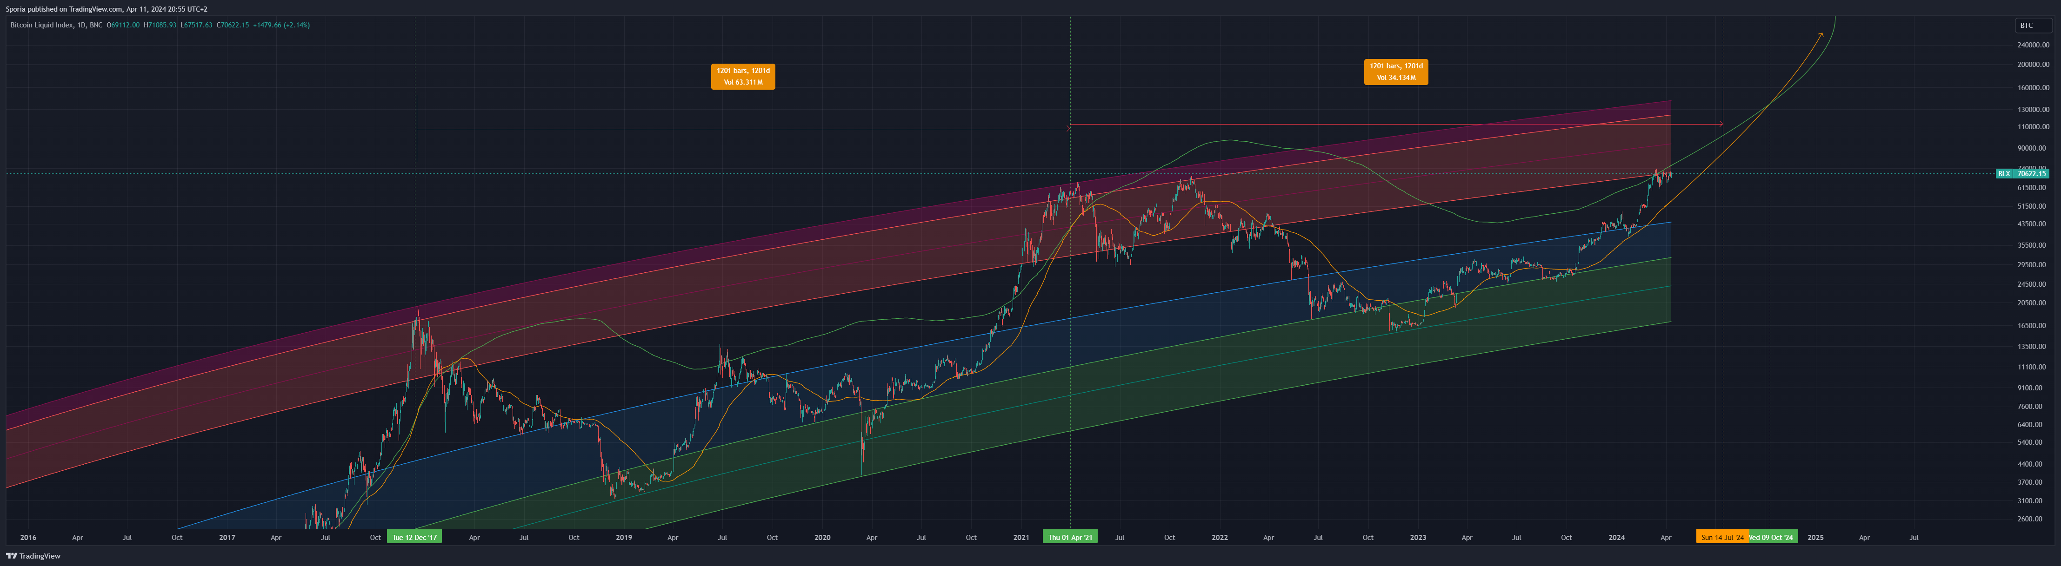This screenshot has width=2061, height=566.
Task: Click the 'Sporia published on TradingView.com' header text
Action: tap(65, 9)
